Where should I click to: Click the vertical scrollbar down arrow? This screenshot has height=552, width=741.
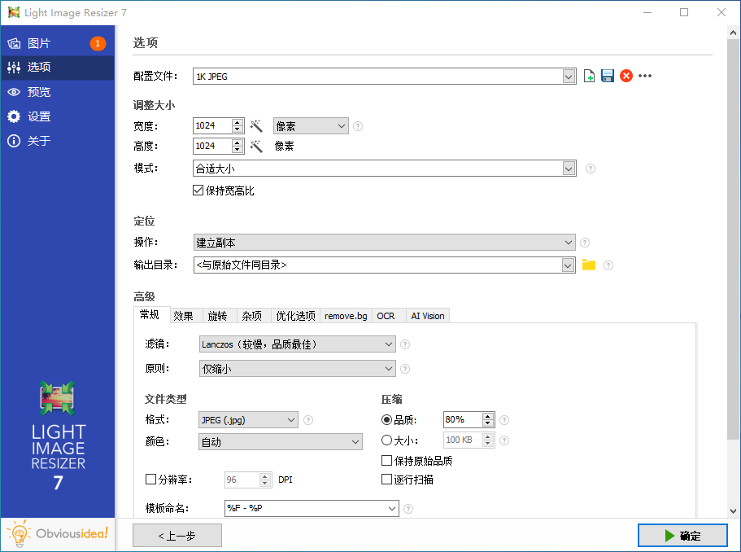coord(733,510)
